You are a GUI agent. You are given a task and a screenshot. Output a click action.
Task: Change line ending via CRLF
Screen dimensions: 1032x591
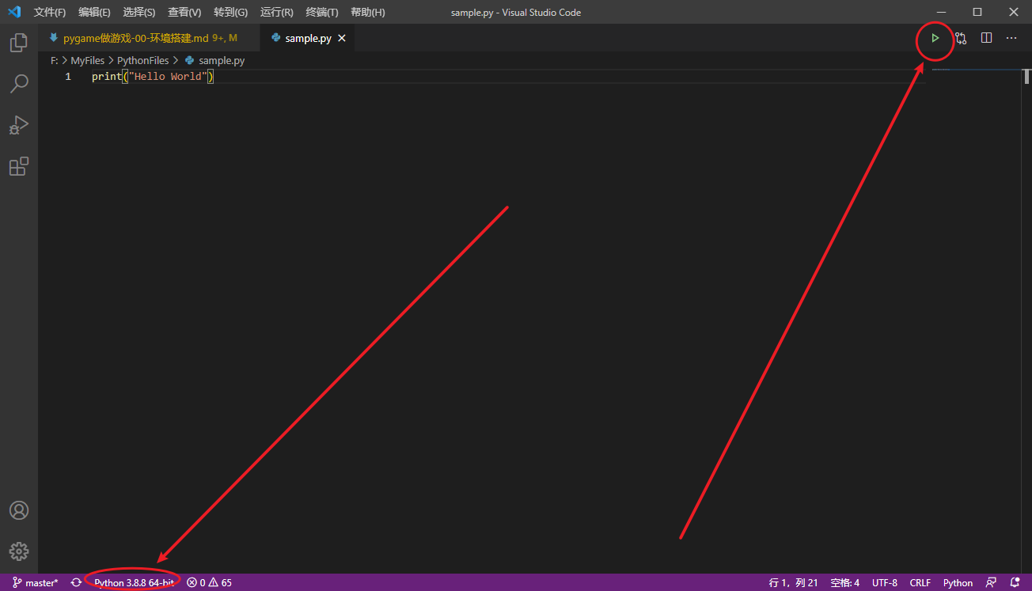[x=920, y=582]
